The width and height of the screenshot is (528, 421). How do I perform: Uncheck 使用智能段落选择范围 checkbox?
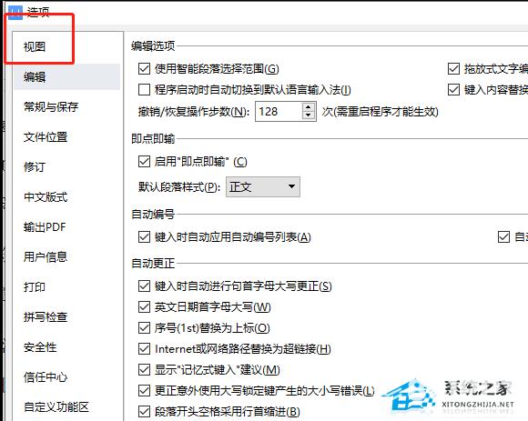point(144,69)
